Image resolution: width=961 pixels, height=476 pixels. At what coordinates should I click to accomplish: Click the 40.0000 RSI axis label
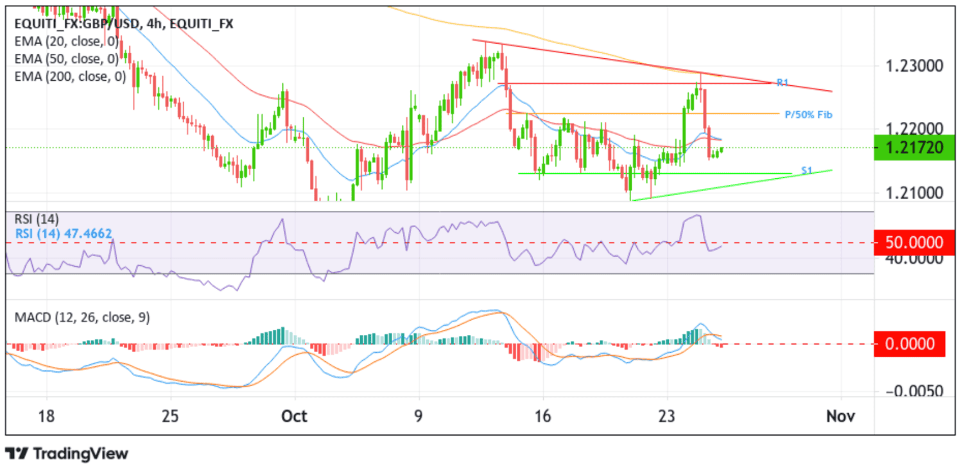[x=914, y=260]
